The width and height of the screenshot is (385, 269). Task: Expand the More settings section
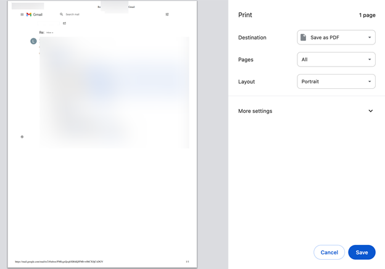click(305, 111)
